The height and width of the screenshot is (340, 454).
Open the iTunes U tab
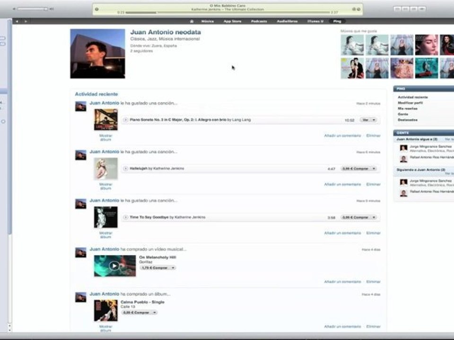pos(315,21)
